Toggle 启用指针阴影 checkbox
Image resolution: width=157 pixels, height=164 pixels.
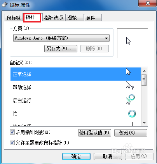click(x=12, y=132)
